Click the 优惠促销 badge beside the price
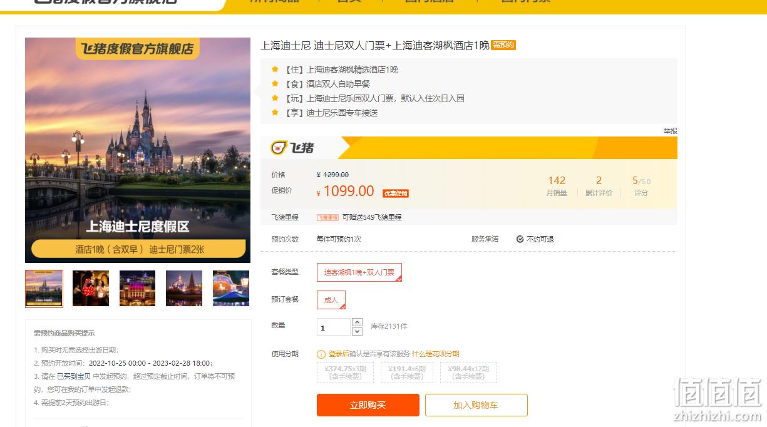This screenshot has height=427, width=767. tap(395, 193)
